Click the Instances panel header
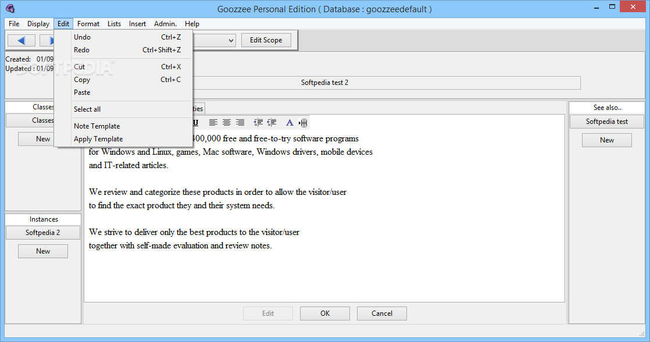The height and width of the screenshot is (342, 650). click(44, 219)
